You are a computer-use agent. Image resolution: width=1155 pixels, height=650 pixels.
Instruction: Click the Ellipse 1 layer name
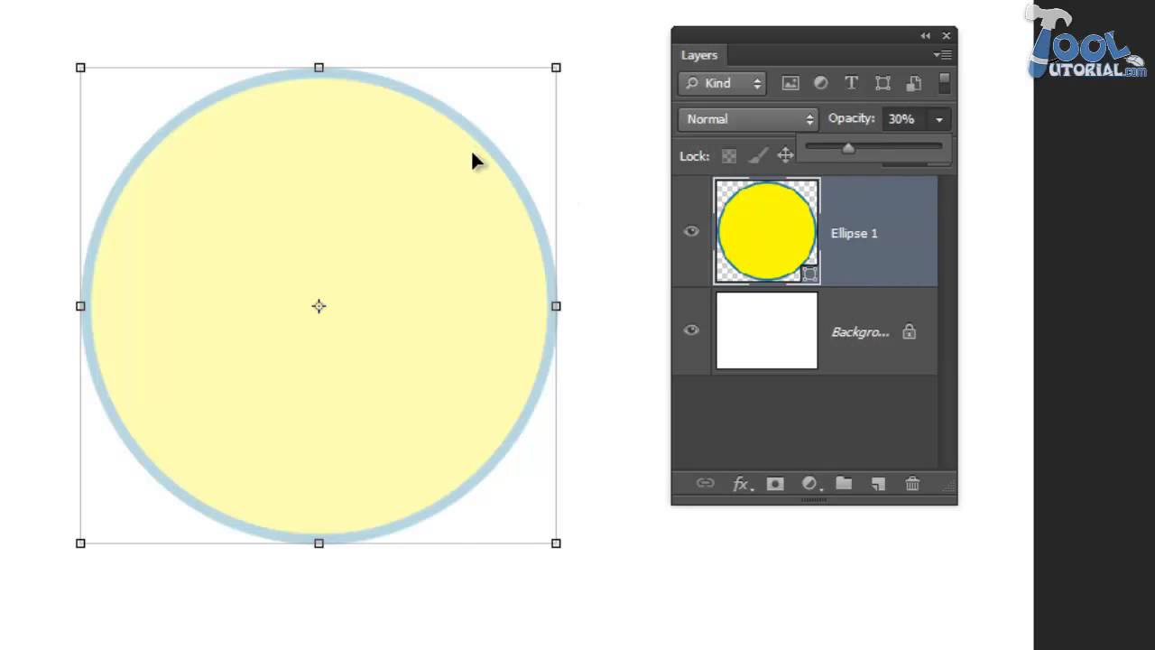pos(854,233)
